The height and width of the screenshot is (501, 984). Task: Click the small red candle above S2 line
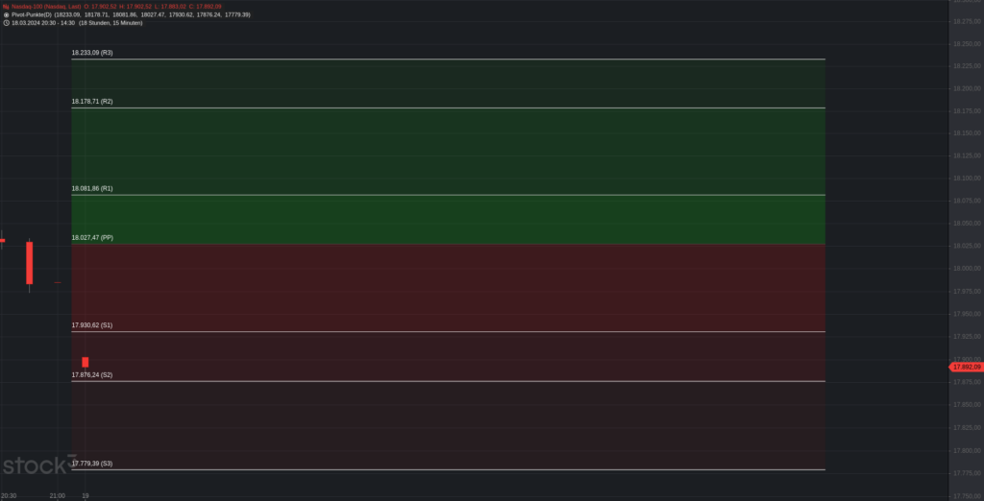pyautogui.click(x=85, y=362)
